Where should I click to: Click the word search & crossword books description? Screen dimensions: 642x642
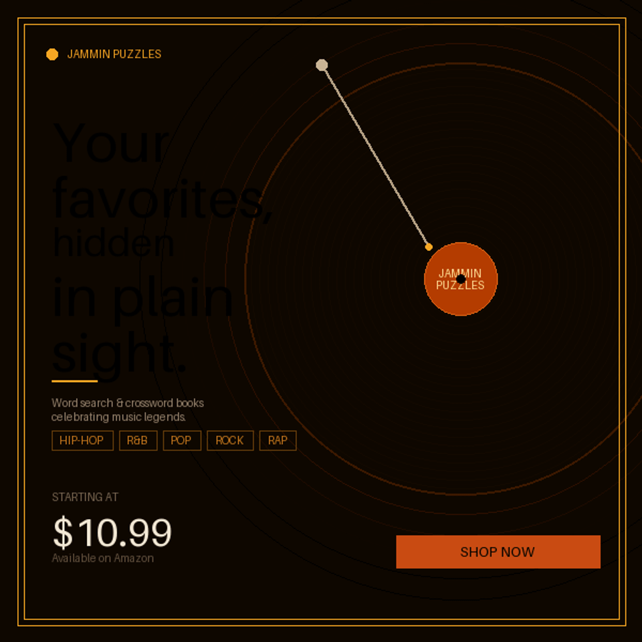128,410
